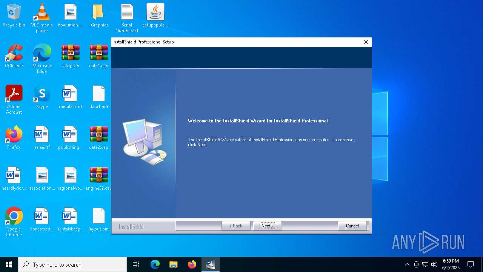Launch VLC media player shortcut
Screen dimensions: 483x272
42,18
